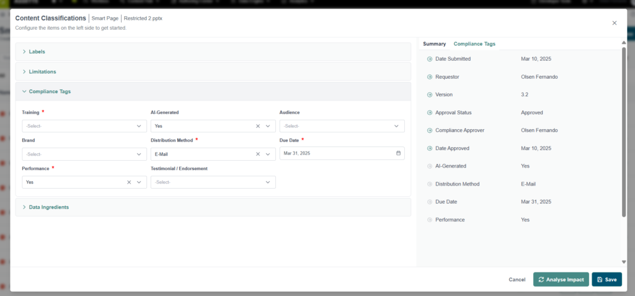Expand the Limitations section
The height and width of the screenshot is (296, 635).
(x=213, y=72)
